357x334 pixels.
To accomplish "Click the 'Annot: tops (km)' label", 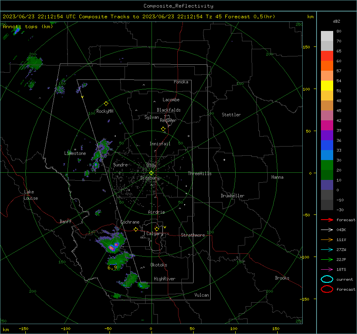I will tap(28, 27).
